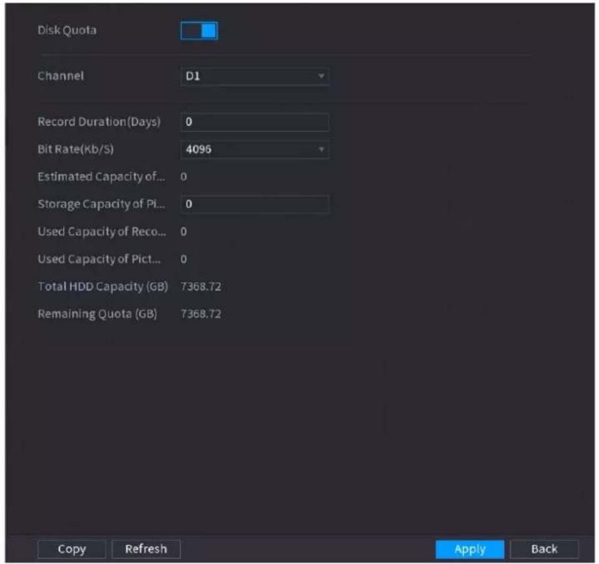Expand the Bit Rate 4096 dropdown

tap(255, 149)
